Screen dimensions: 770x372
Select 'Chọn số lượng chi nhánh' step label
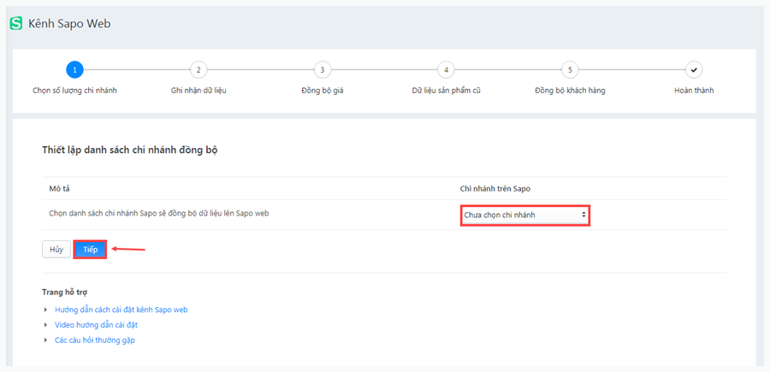pyautogui.click(x=74, y=91)
